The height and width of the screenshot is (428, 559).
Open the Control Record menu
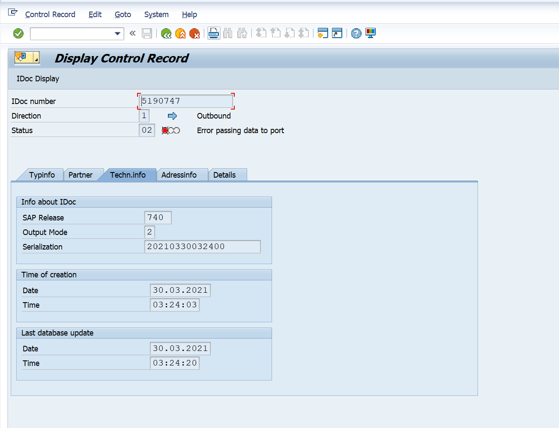[50, 15]
